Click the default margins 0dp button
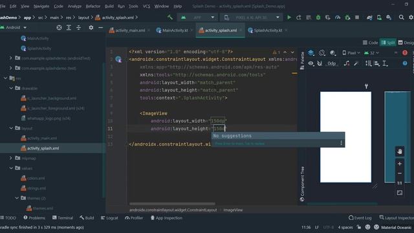This screenshot has height=233, width=414. click(x=331, y=63)
